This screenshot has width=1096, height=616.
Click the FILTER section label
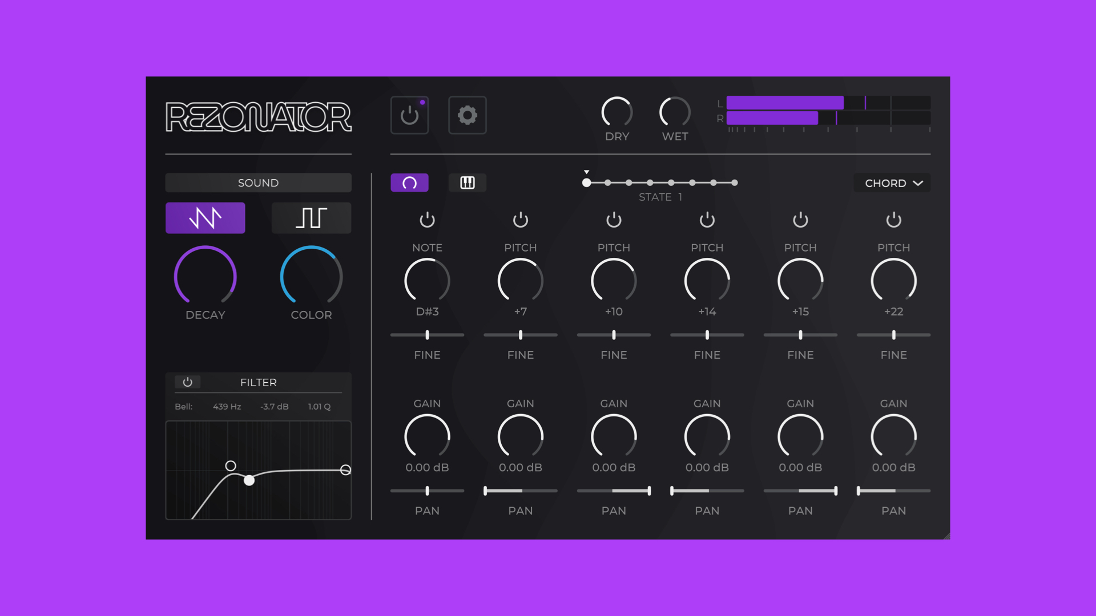tap(258, 382)
